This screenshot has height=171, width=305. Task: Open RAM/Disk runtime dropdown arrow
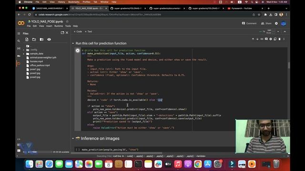coord(278,32)
